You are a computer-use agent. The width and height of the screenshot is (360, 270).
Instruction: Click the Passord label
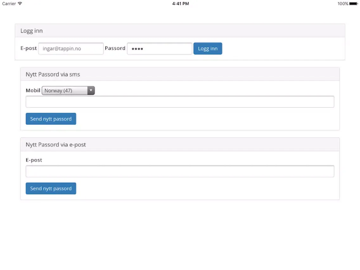click(x=115, y=48)
